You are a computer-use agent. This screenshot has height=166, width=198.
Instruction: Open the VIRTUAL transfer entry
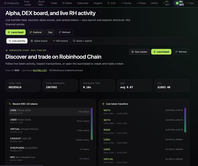point(143,160)
